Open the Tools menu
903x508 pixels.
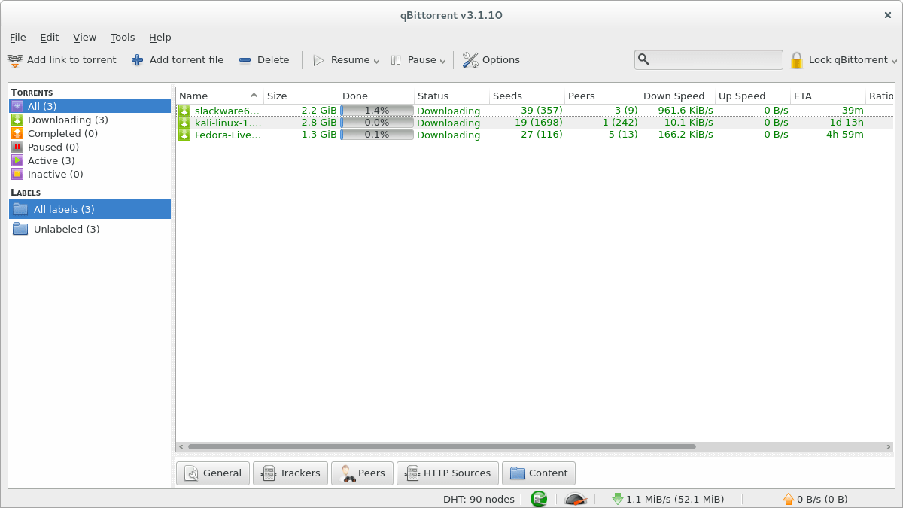pyautogui.click(x=123, y=37)
